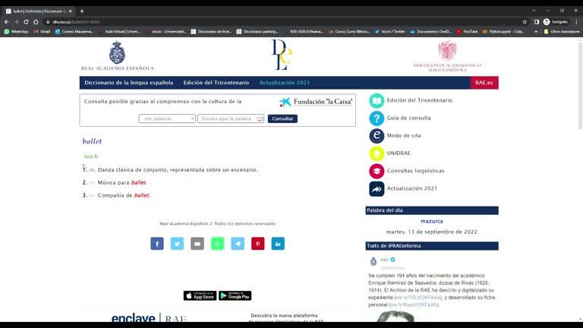Screen dimensions: 583x328
Task: Click the 'Escriba aquí la palabra' search field
Action: click(x=226, y=119)
